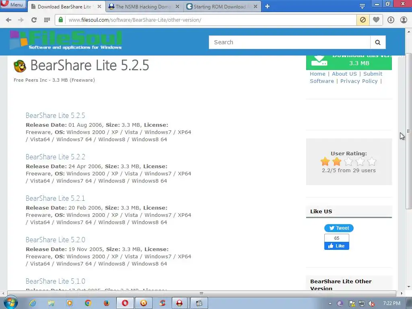The height and width of the screenshot is (309, 412).
Task: Open Windows Media Player from taskbar
Action: tap(70, 303)
